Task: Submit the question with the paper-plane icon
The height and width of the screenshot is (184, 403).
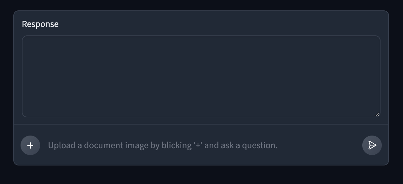Action: (x=372, y=145)
